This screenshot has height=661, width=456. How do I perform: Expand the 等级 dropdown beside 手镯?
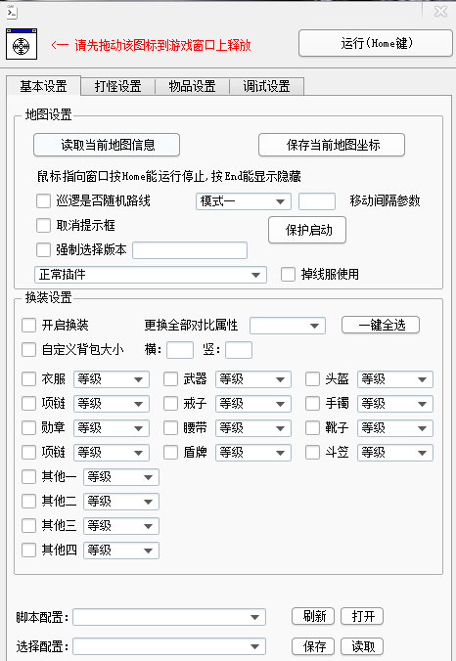[x=394, y=404]
